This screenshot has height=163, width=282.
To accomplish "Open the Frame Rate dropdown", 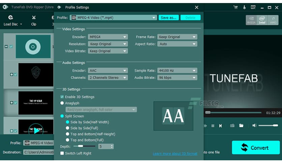I will click(177, 37).
